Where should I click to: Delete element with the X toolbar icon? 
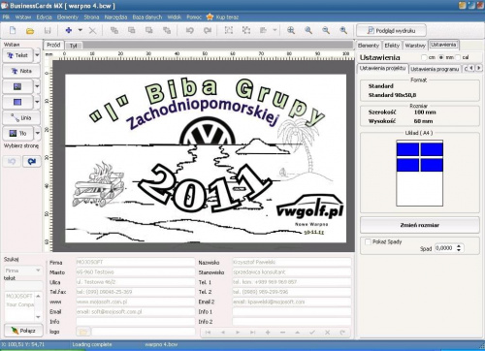(x=92, y=31)
